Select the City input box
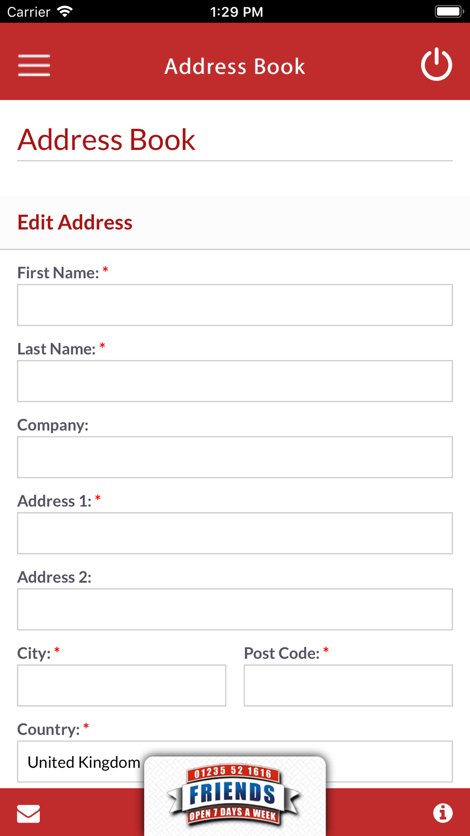 pyautogui.click(x=122, y=686)
